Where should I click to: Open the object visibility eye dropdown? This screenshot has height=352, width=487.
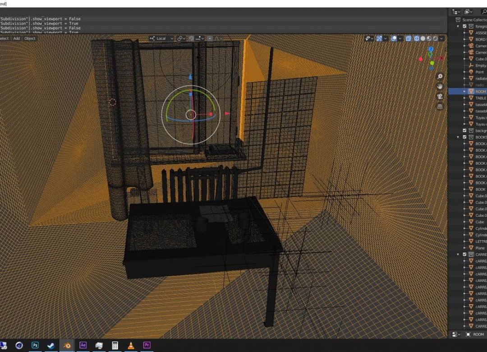pyautogui.click(x=369, y=38)
